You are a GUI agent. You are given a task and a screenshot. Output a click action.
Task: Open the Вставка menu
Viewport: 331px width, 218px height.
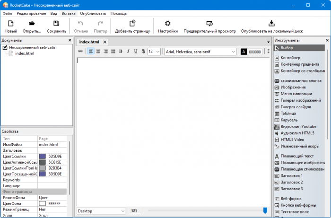tap(68, 13)
